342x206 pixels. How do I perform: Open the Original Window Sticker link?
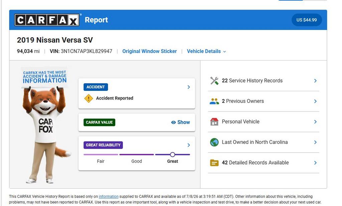tap(149, 51)
